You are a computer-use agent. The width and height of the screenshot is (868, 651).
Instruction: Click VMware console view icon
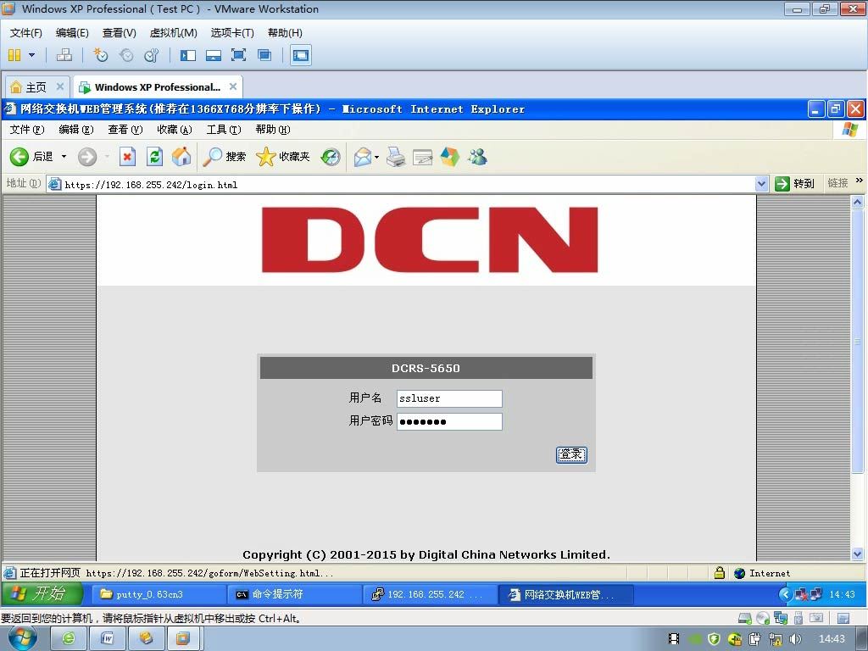301,55
